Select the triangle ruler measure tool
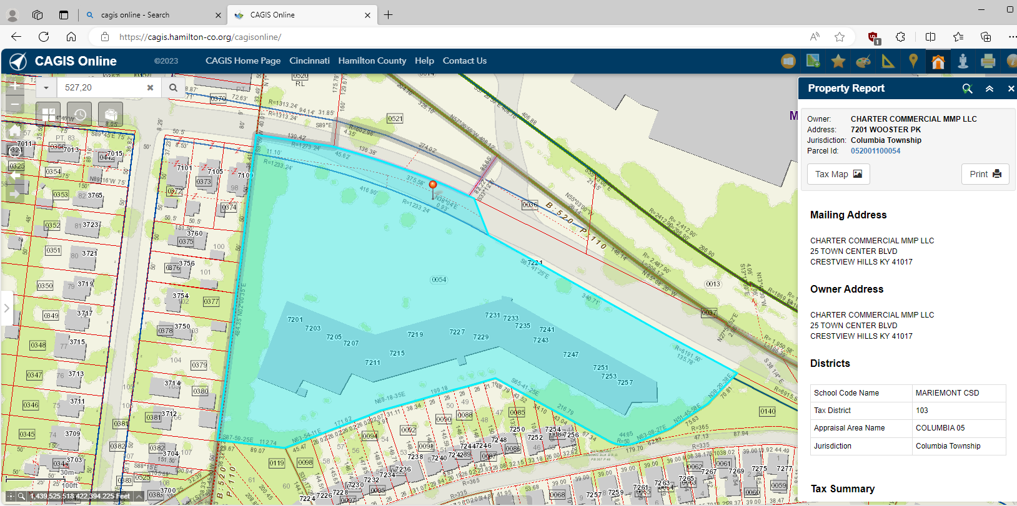 pos(888,61)
